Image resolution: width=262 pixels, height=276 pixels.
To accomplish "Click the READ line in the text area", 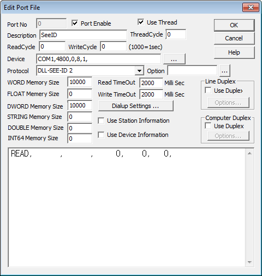I will [91, 154].
